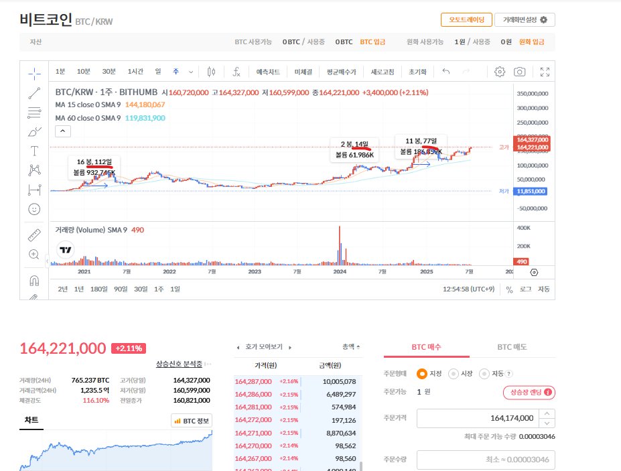This screenshot has width=621, height=471.
Task: Enter fullscreen chart mode
Action: pyautogui.click(x=545, y=72)
